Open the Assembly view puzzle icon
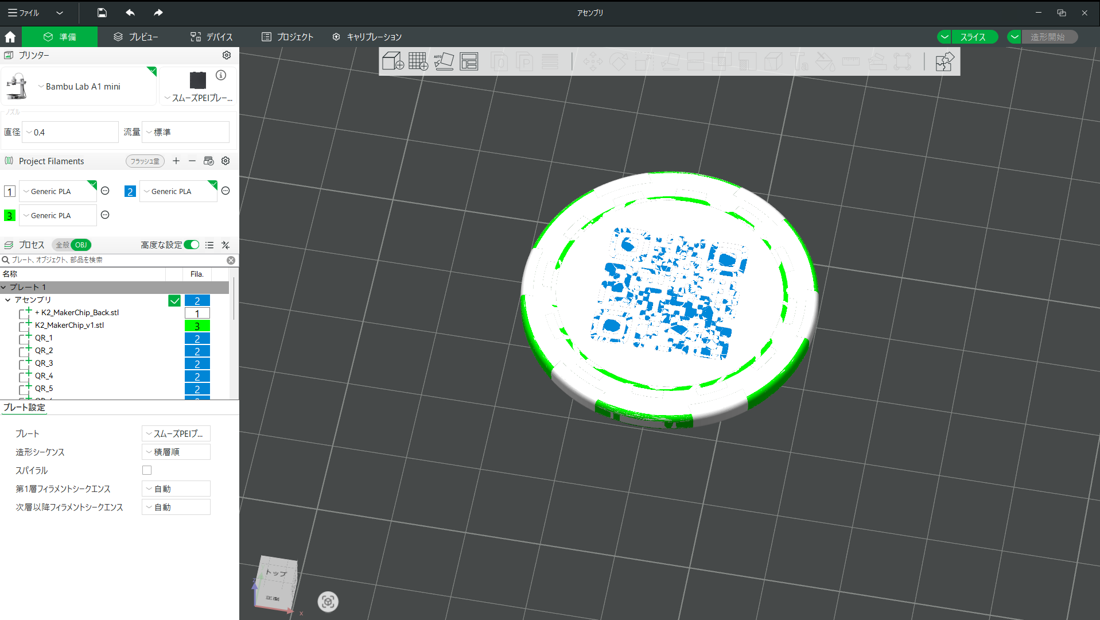Screen dimensions: 1100x620 click(x=944, y=61)
